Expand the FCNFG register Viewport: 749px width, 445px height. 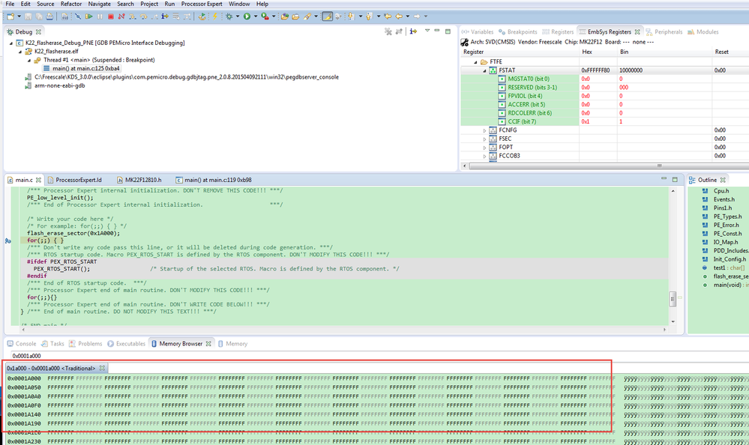[x=484, y=130]
